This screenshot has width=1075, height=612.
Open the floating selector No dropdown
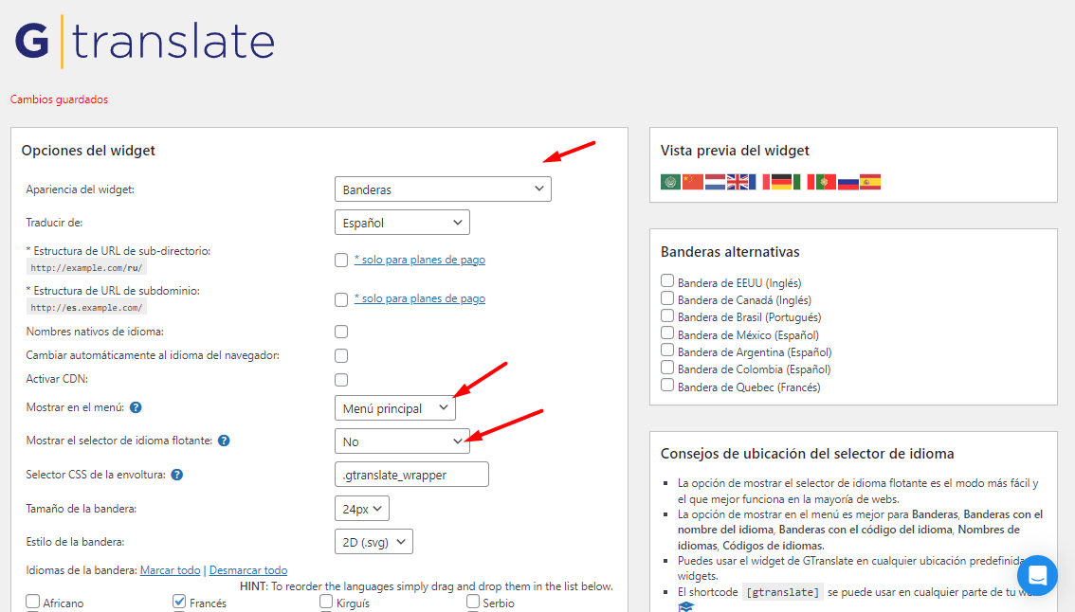click(x=402, y=441)
